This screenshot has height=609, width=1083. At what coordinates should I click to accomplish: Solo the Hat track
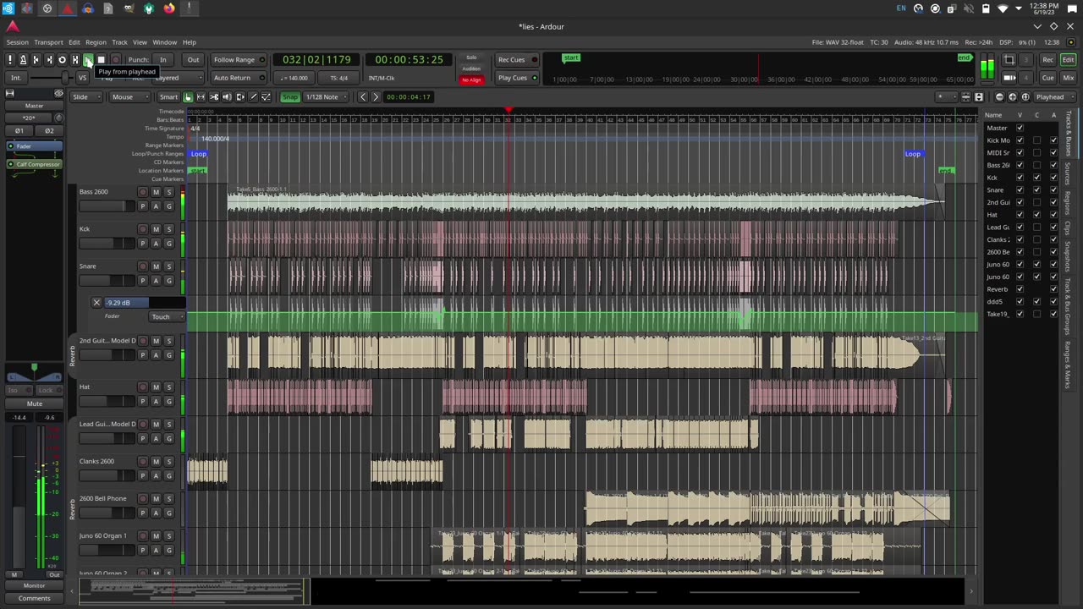click(x=168, y=387)
